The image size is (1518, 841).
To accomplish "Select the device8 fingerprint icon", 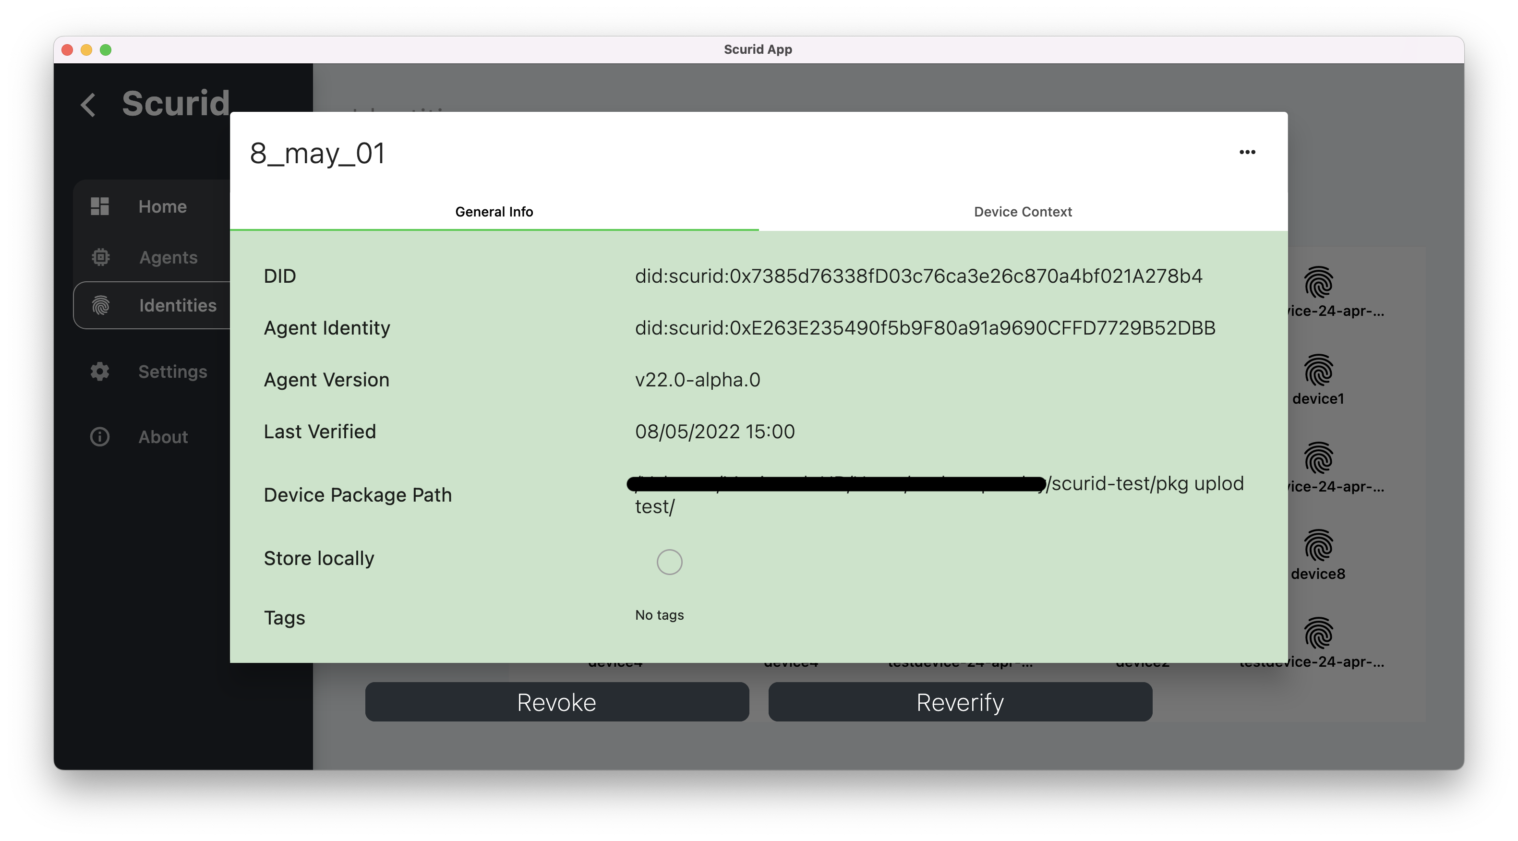I will point(1318,545).
